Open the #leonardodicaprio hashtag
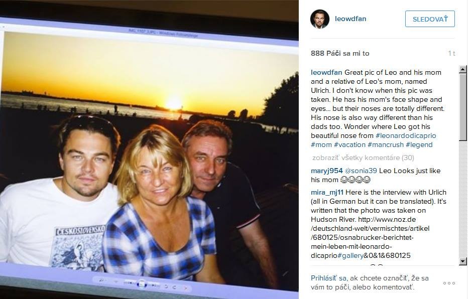This screenshot has width=468, height=299. click(406, 135)
